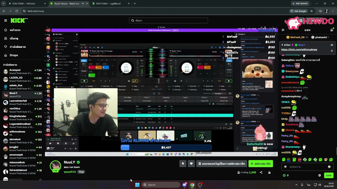The width and height of the screenshot is (337, 189).
Task: Open the pinned withmudmee kick link
Action: tap(299, 50)
